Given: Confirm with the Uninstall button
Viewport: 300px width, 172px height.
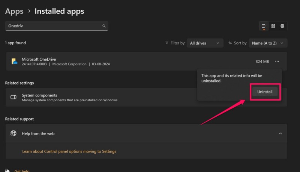Looking at the screenshot, I should 265,92.
